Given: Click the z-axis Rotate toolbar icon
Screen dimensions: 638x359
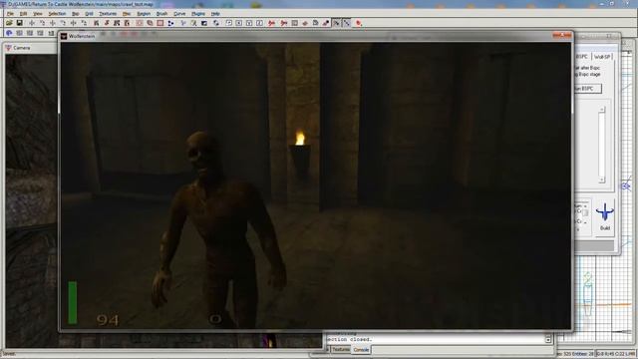Looking at the screenshot, I should click(x=84, y=23).
